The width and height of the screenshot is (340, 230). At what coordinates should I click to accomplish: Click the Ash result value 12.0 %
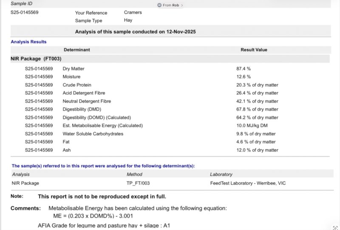click(257, 150)
